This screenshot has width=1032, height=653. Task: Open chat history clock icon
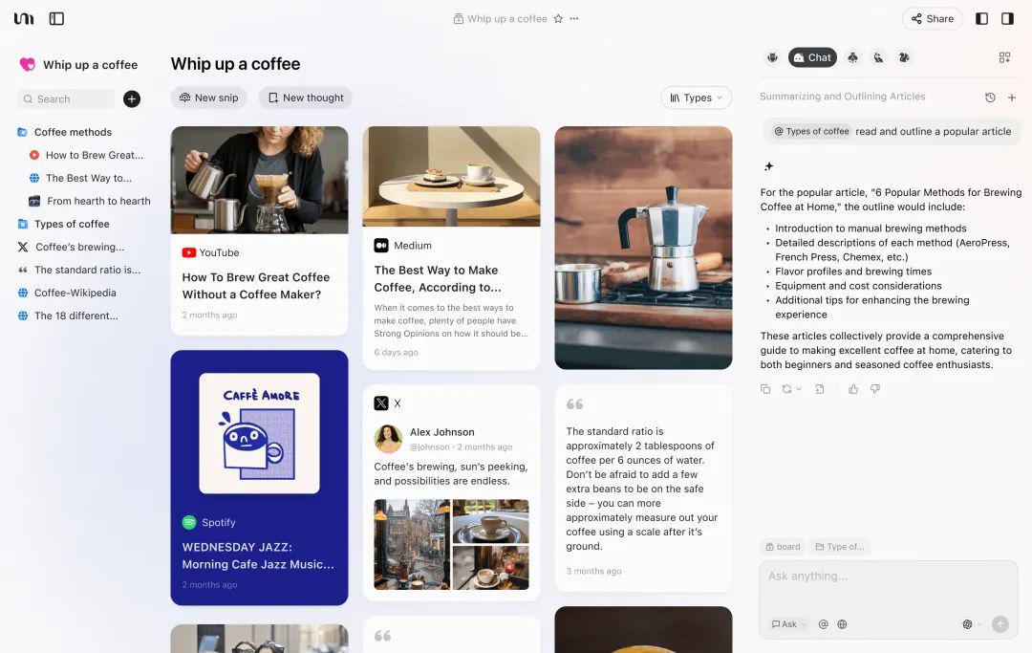pos(990,98)
